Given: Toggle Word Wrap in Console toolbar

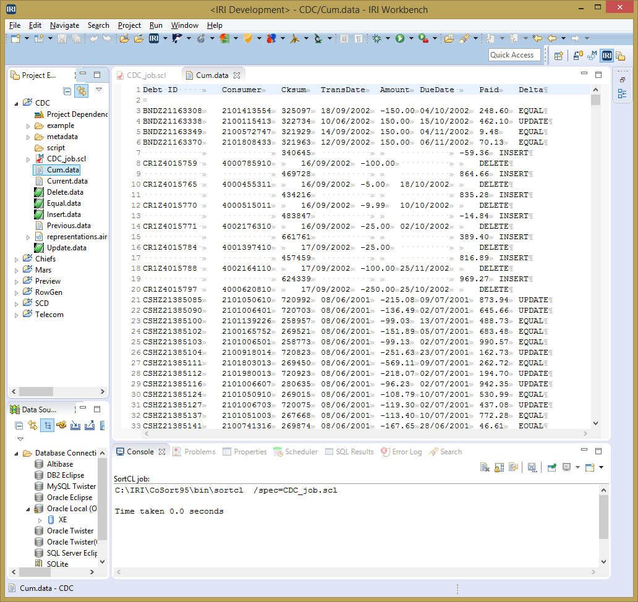Looking at the screenshot, I should pyautogui.click(x=514, y=468).
